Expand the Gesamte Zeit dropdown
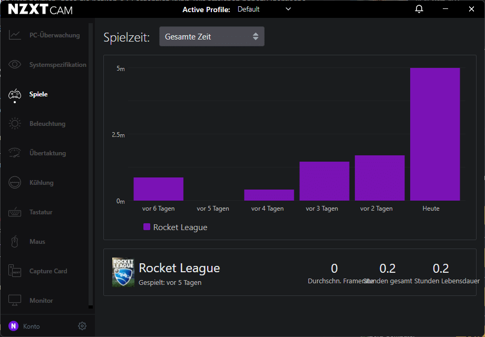485x337 pixels. click(211, 37)
